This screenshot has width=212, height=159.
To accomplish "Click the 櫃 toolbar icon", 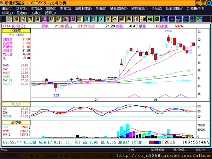I will 16,19.
